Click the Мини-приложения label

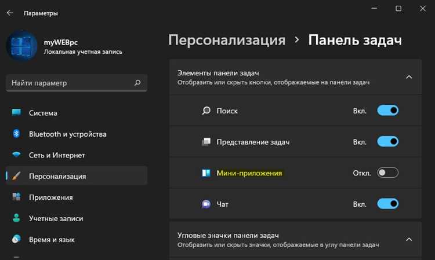[x=249, y=173]
